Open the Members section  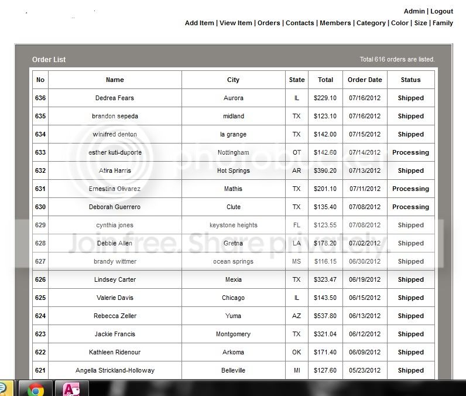[x=335, y=23]
